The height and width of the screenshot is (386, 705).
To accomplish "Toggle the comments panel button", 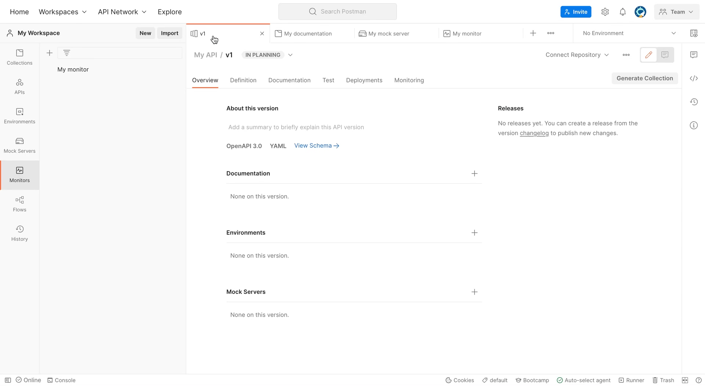I will 665,55.
